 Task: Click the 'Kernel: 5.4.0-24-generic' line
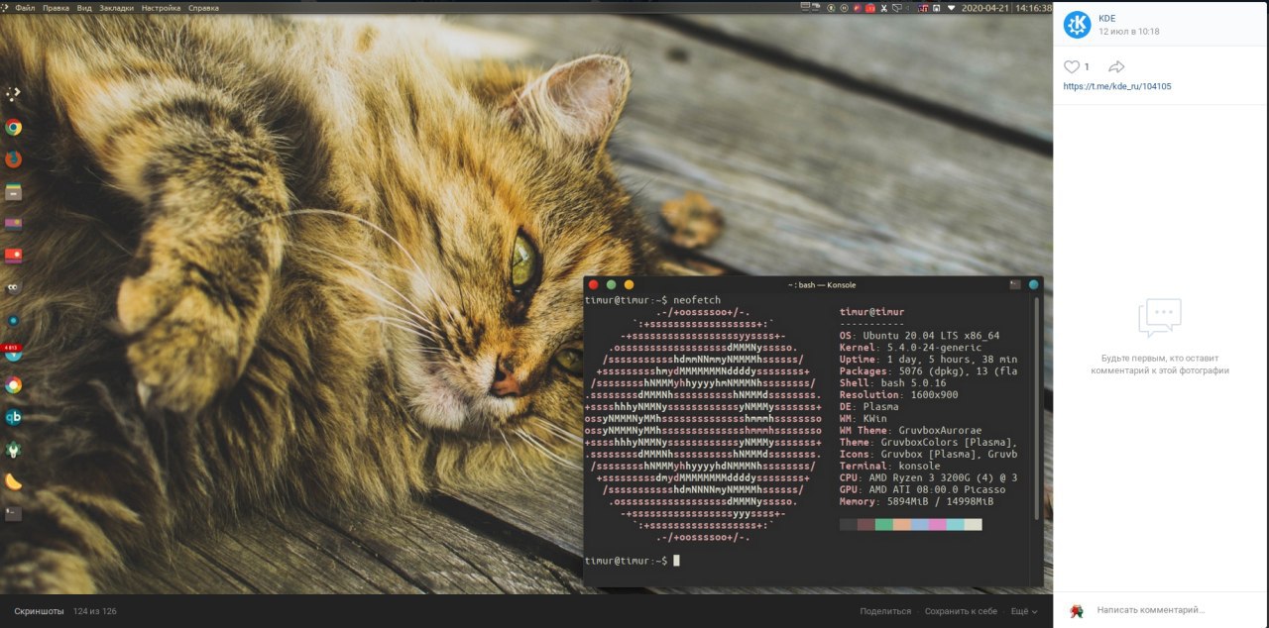[910, 348]
